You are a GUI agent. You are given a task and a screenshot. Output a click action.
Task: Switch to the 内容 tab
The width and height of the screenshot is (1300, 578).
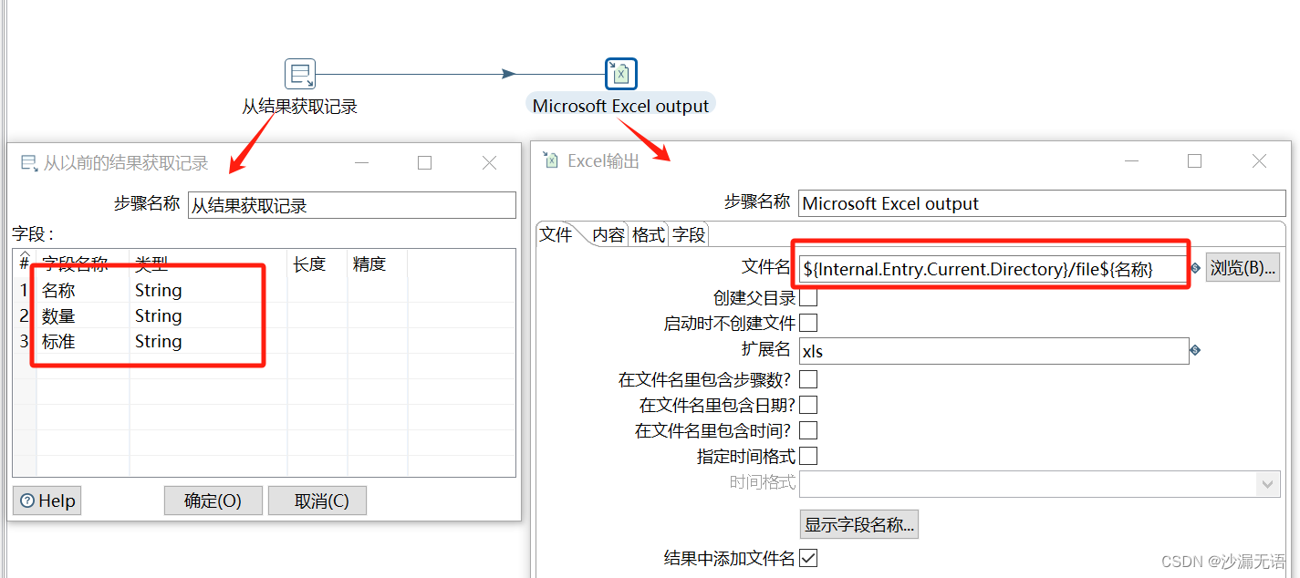607,234
